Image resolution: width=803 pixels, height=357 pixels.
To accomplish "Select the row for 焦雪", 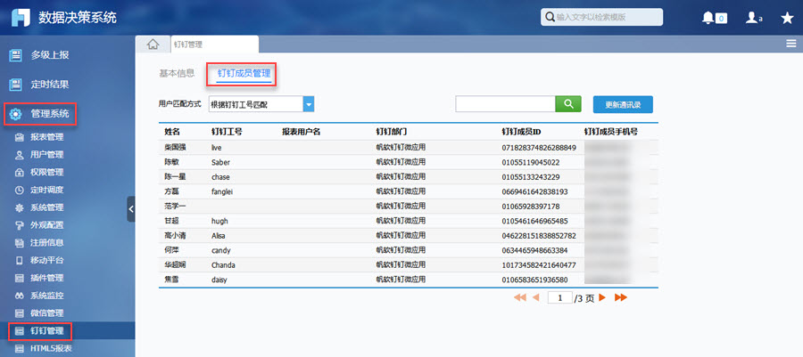I will coord(408,280).
